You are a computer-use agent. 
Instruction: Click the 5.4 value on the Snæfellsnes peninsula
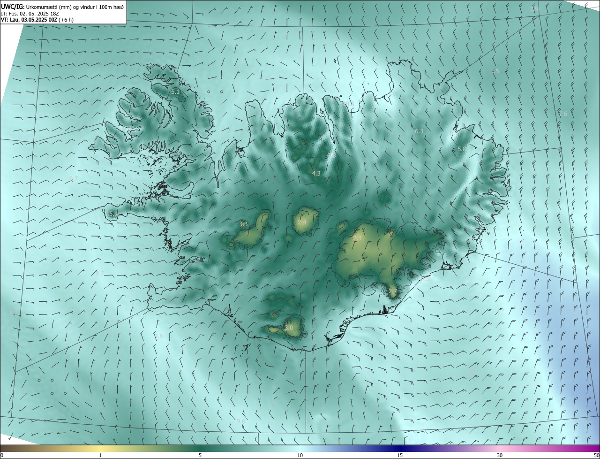pyautogui.click(x=113, y=214)
